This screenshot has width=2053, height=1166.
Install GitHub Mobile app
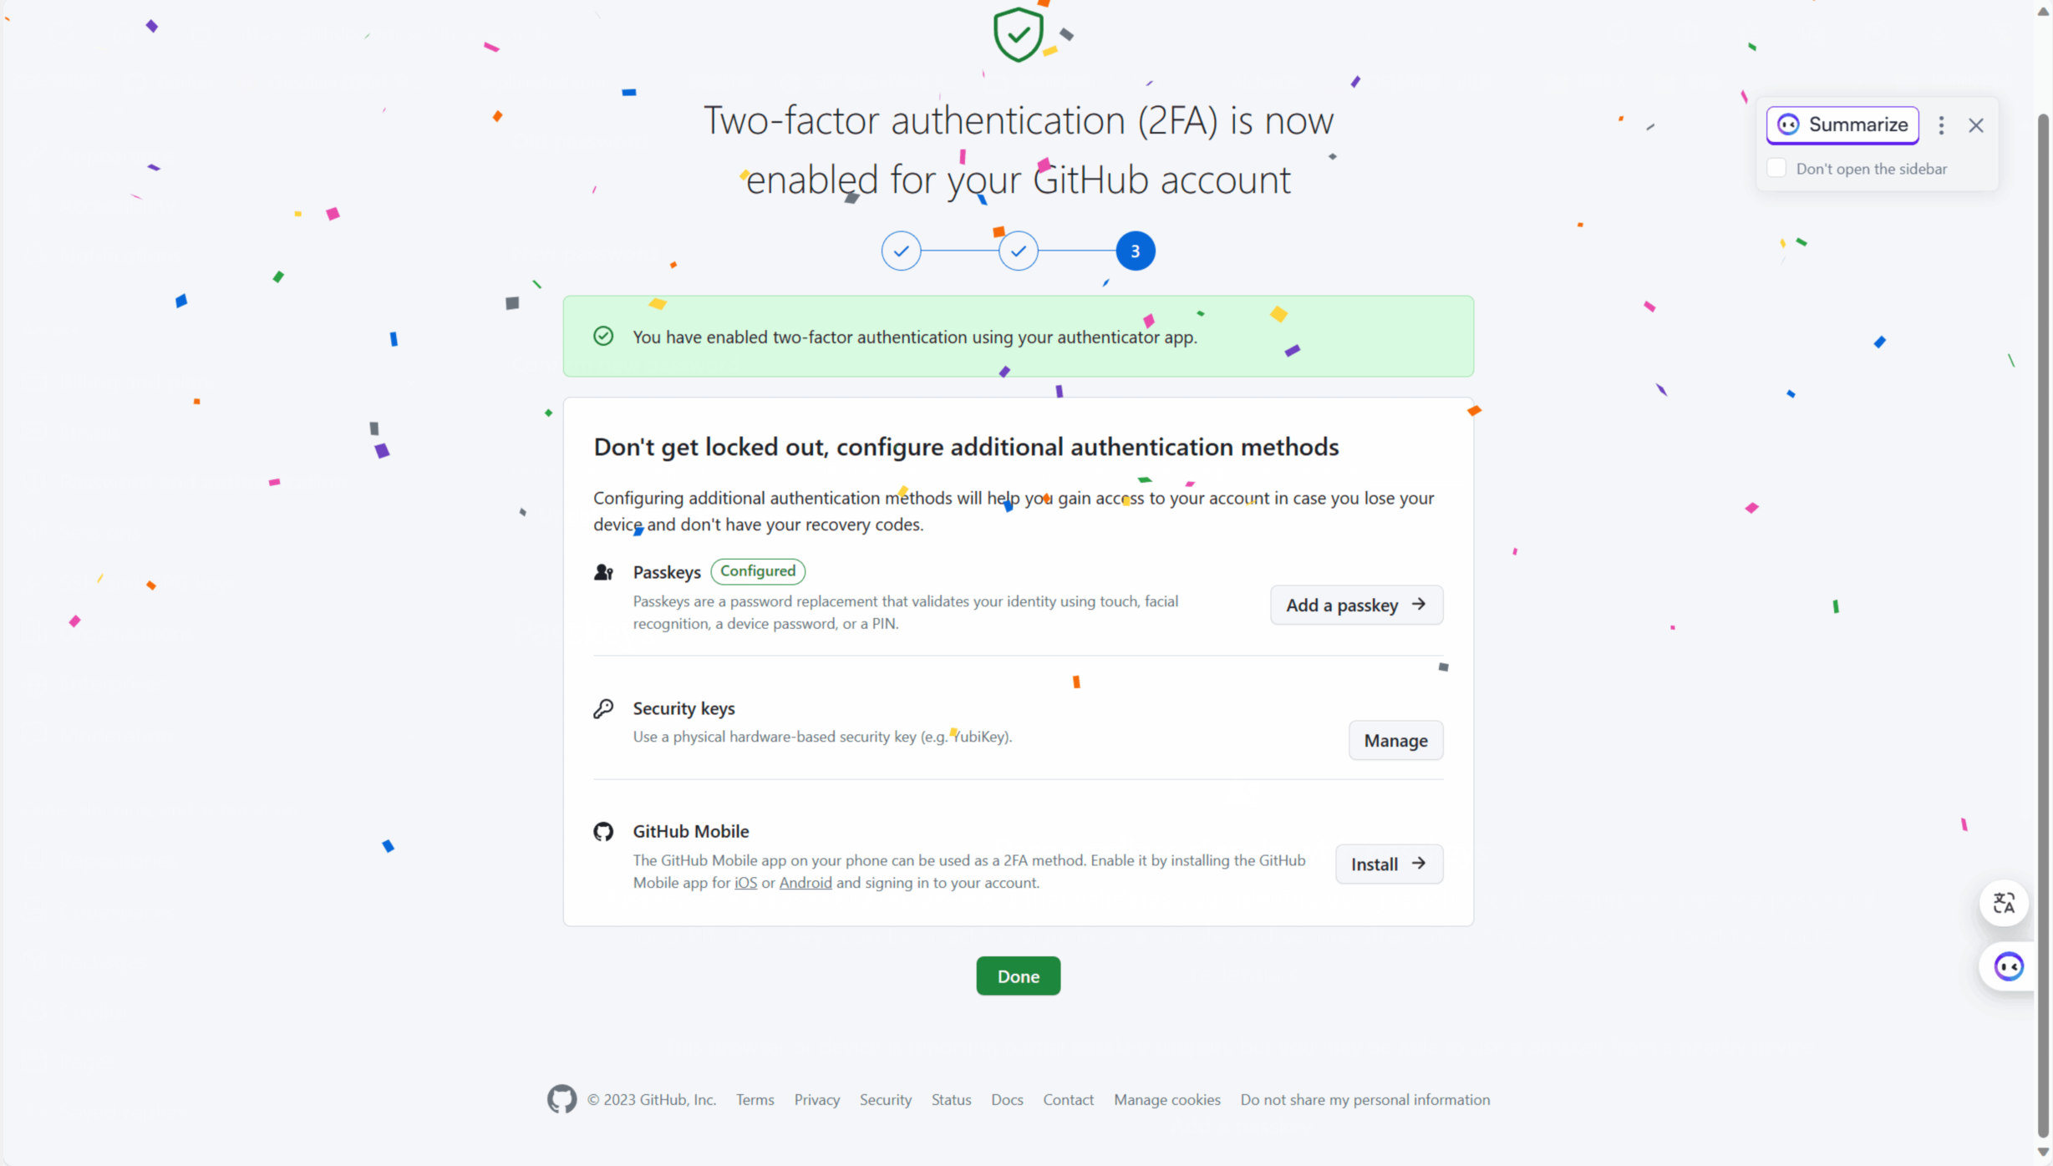pos(1389,864)
